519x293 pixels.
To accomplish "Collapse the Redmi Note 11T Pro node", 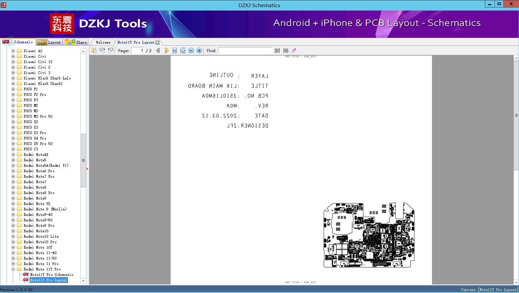I will (13, 269).
